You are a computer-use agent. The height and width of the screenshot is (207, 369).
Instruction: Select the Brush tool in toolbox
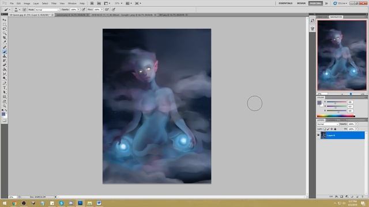click(x=5, y=52)
